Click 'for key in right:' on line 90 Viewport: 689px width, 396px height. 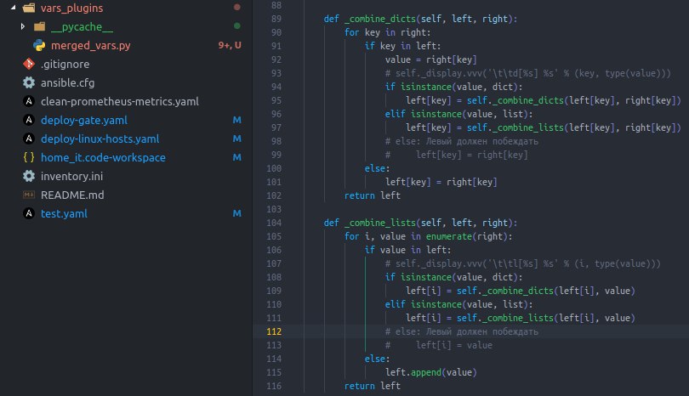[388, 32]
